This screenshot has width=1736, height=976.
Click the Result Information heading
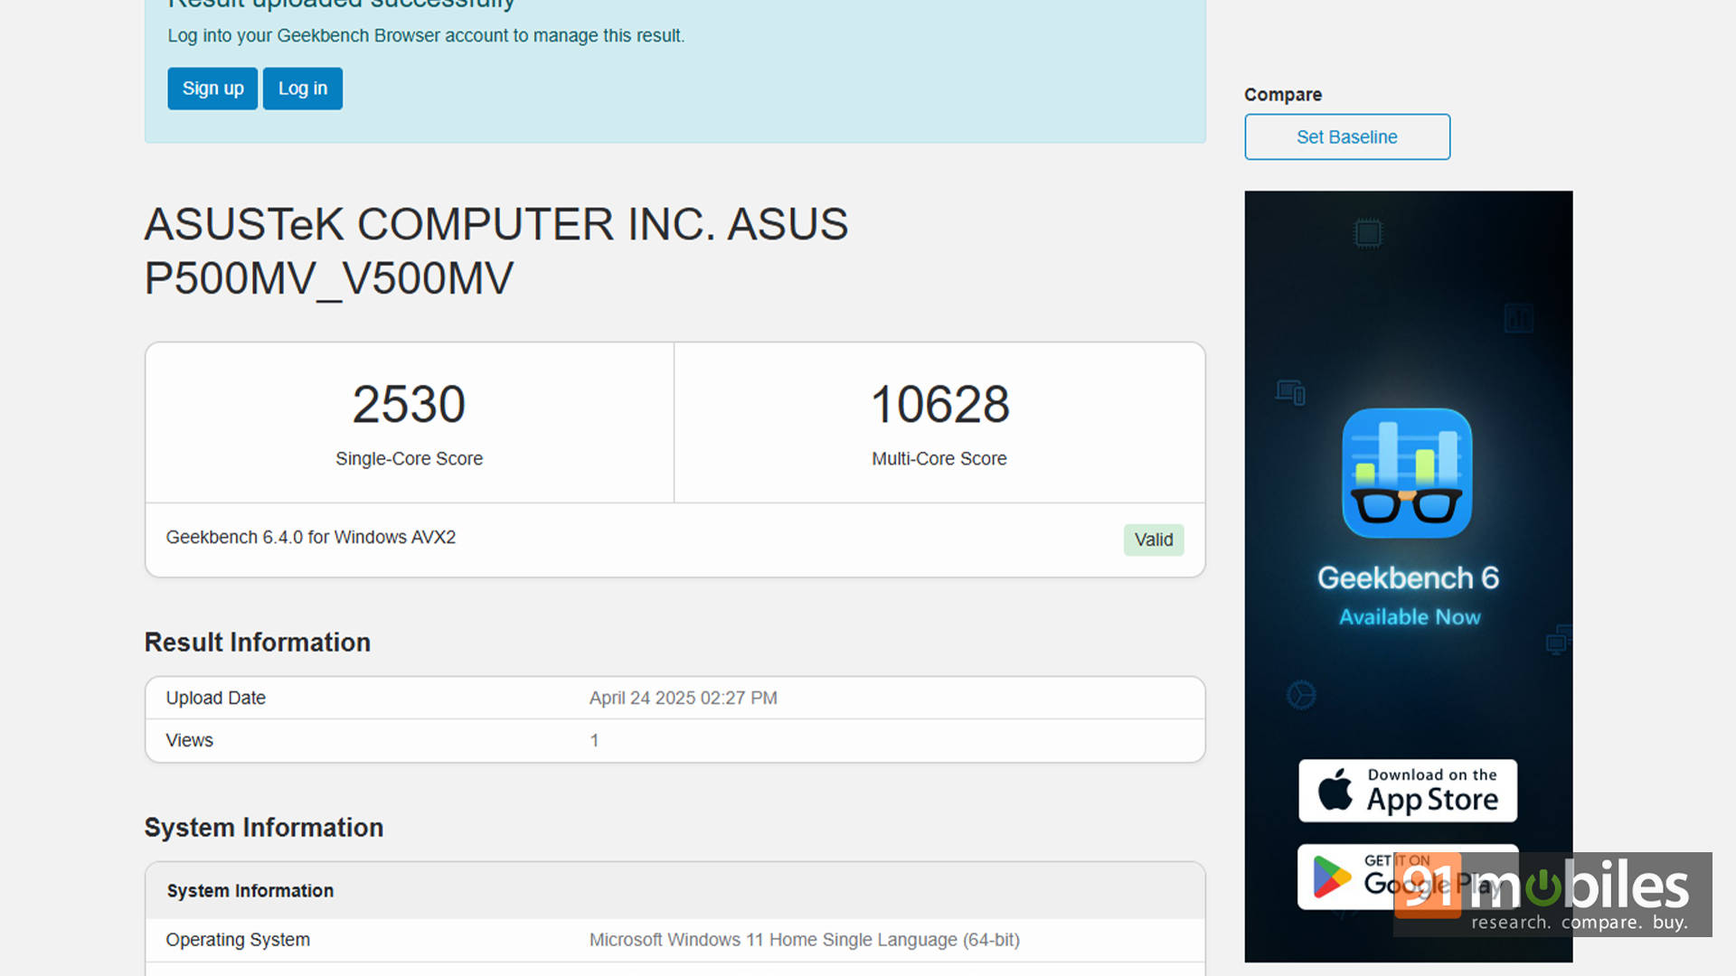[x=258, y=642]
